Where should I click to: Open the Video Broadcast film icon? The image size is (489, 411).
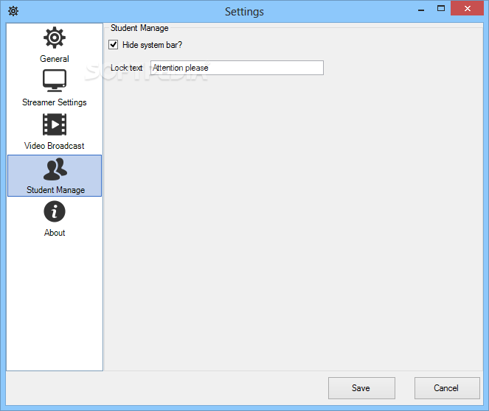coord(55,124)
